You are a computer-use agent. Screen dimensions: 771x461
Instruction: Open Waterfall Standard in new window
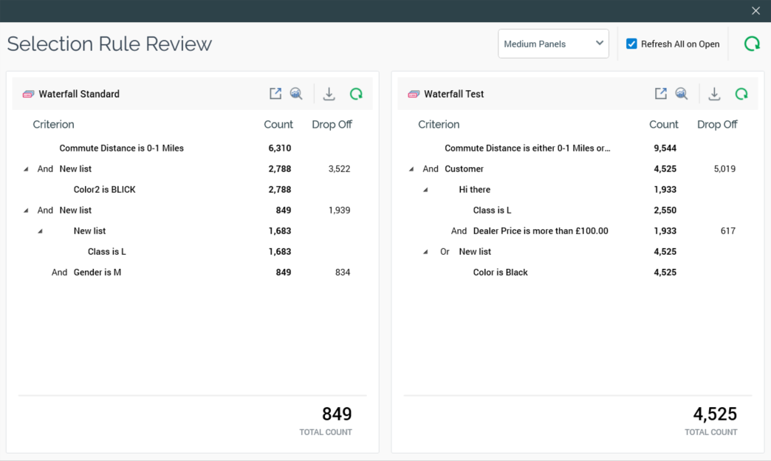275,94
